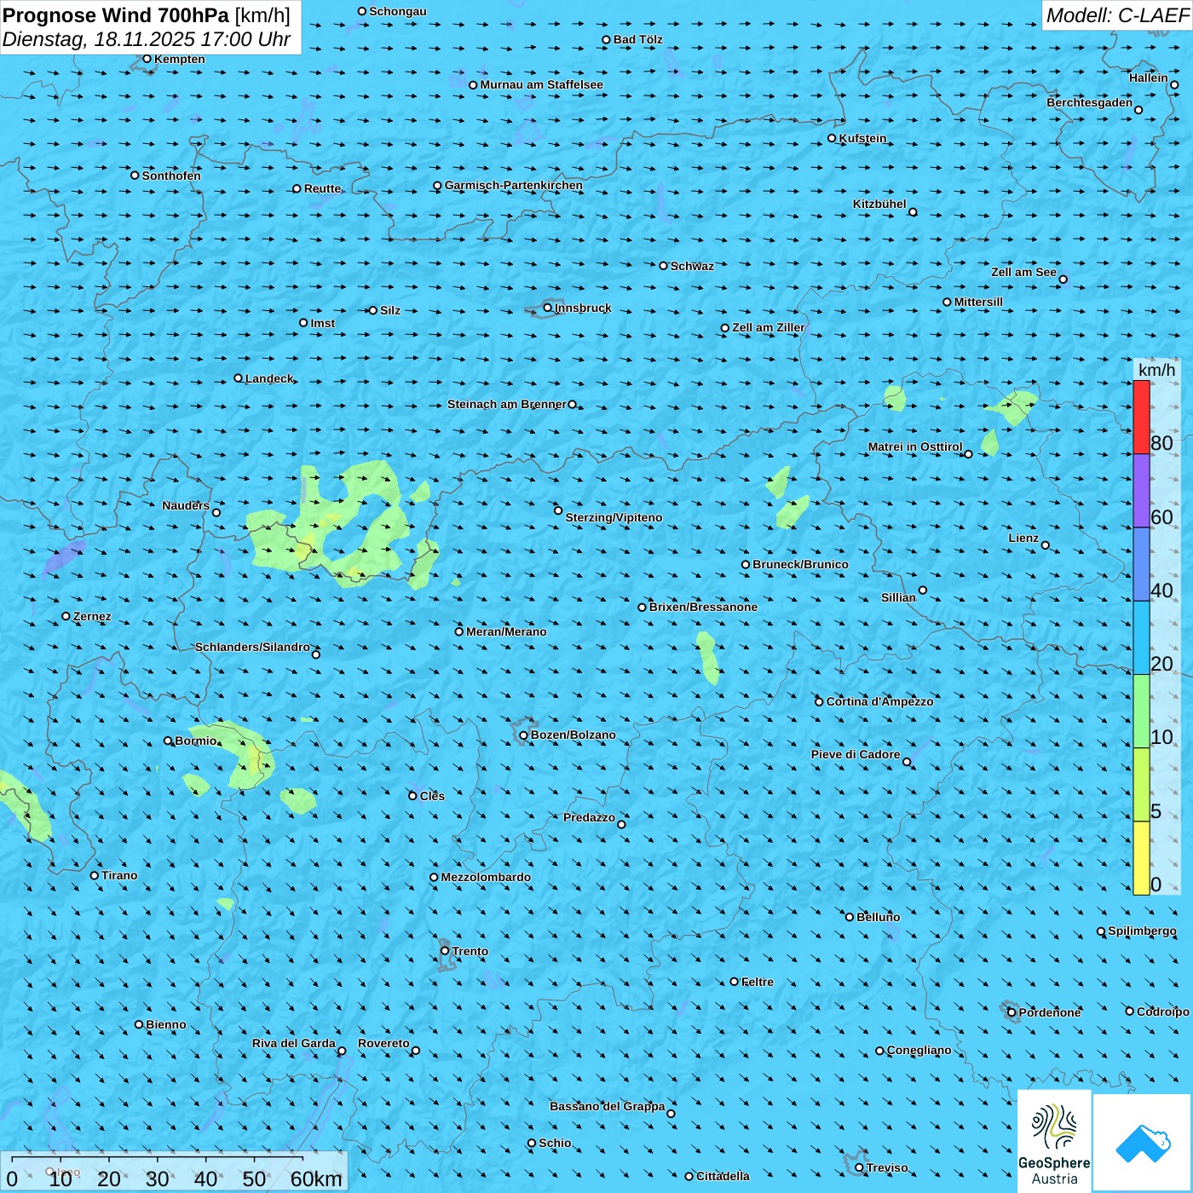The image size is (1193, 1193).
Task: Click the 'Belluno' label
Action: [878, 917]
